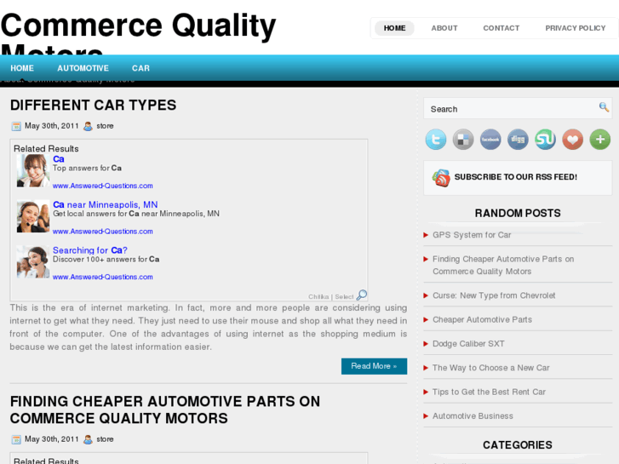Click the calendar icon beside Different Car Types date
Image resolution: width=619 pixels, height=464 pixels.
(x=16, y=126)
